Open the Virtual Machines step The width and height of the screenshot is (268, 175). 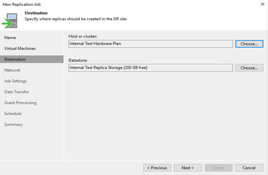pyautogui.click(x=20, y=48)
